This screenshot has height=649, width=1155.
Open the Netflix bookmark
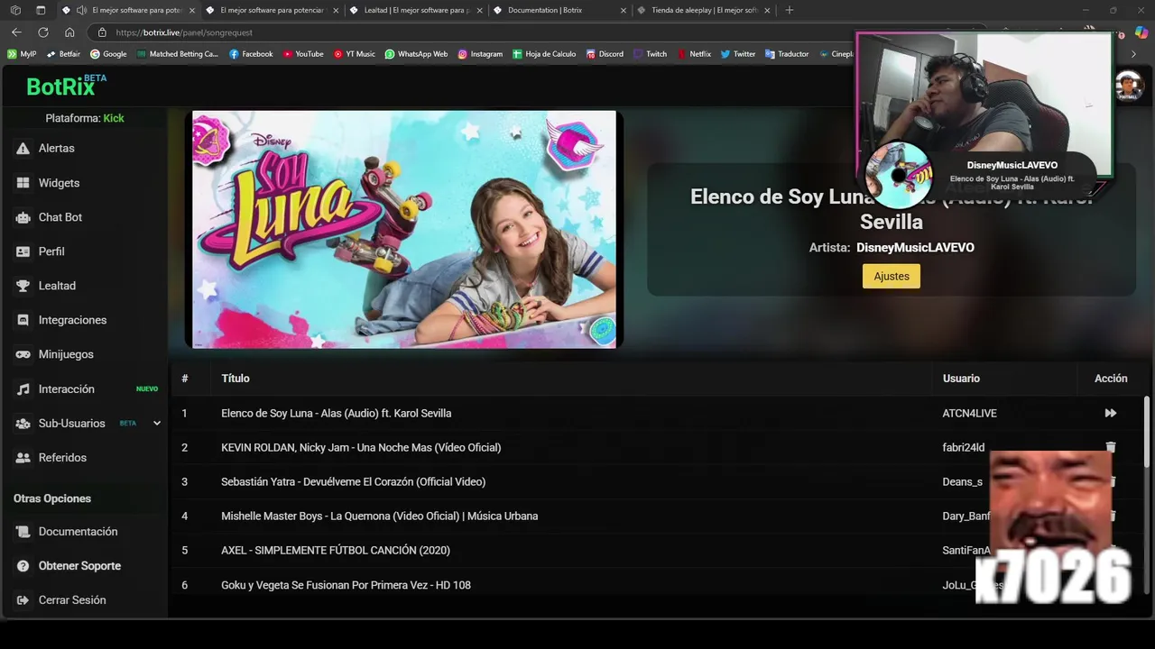[x=694, y=54]
